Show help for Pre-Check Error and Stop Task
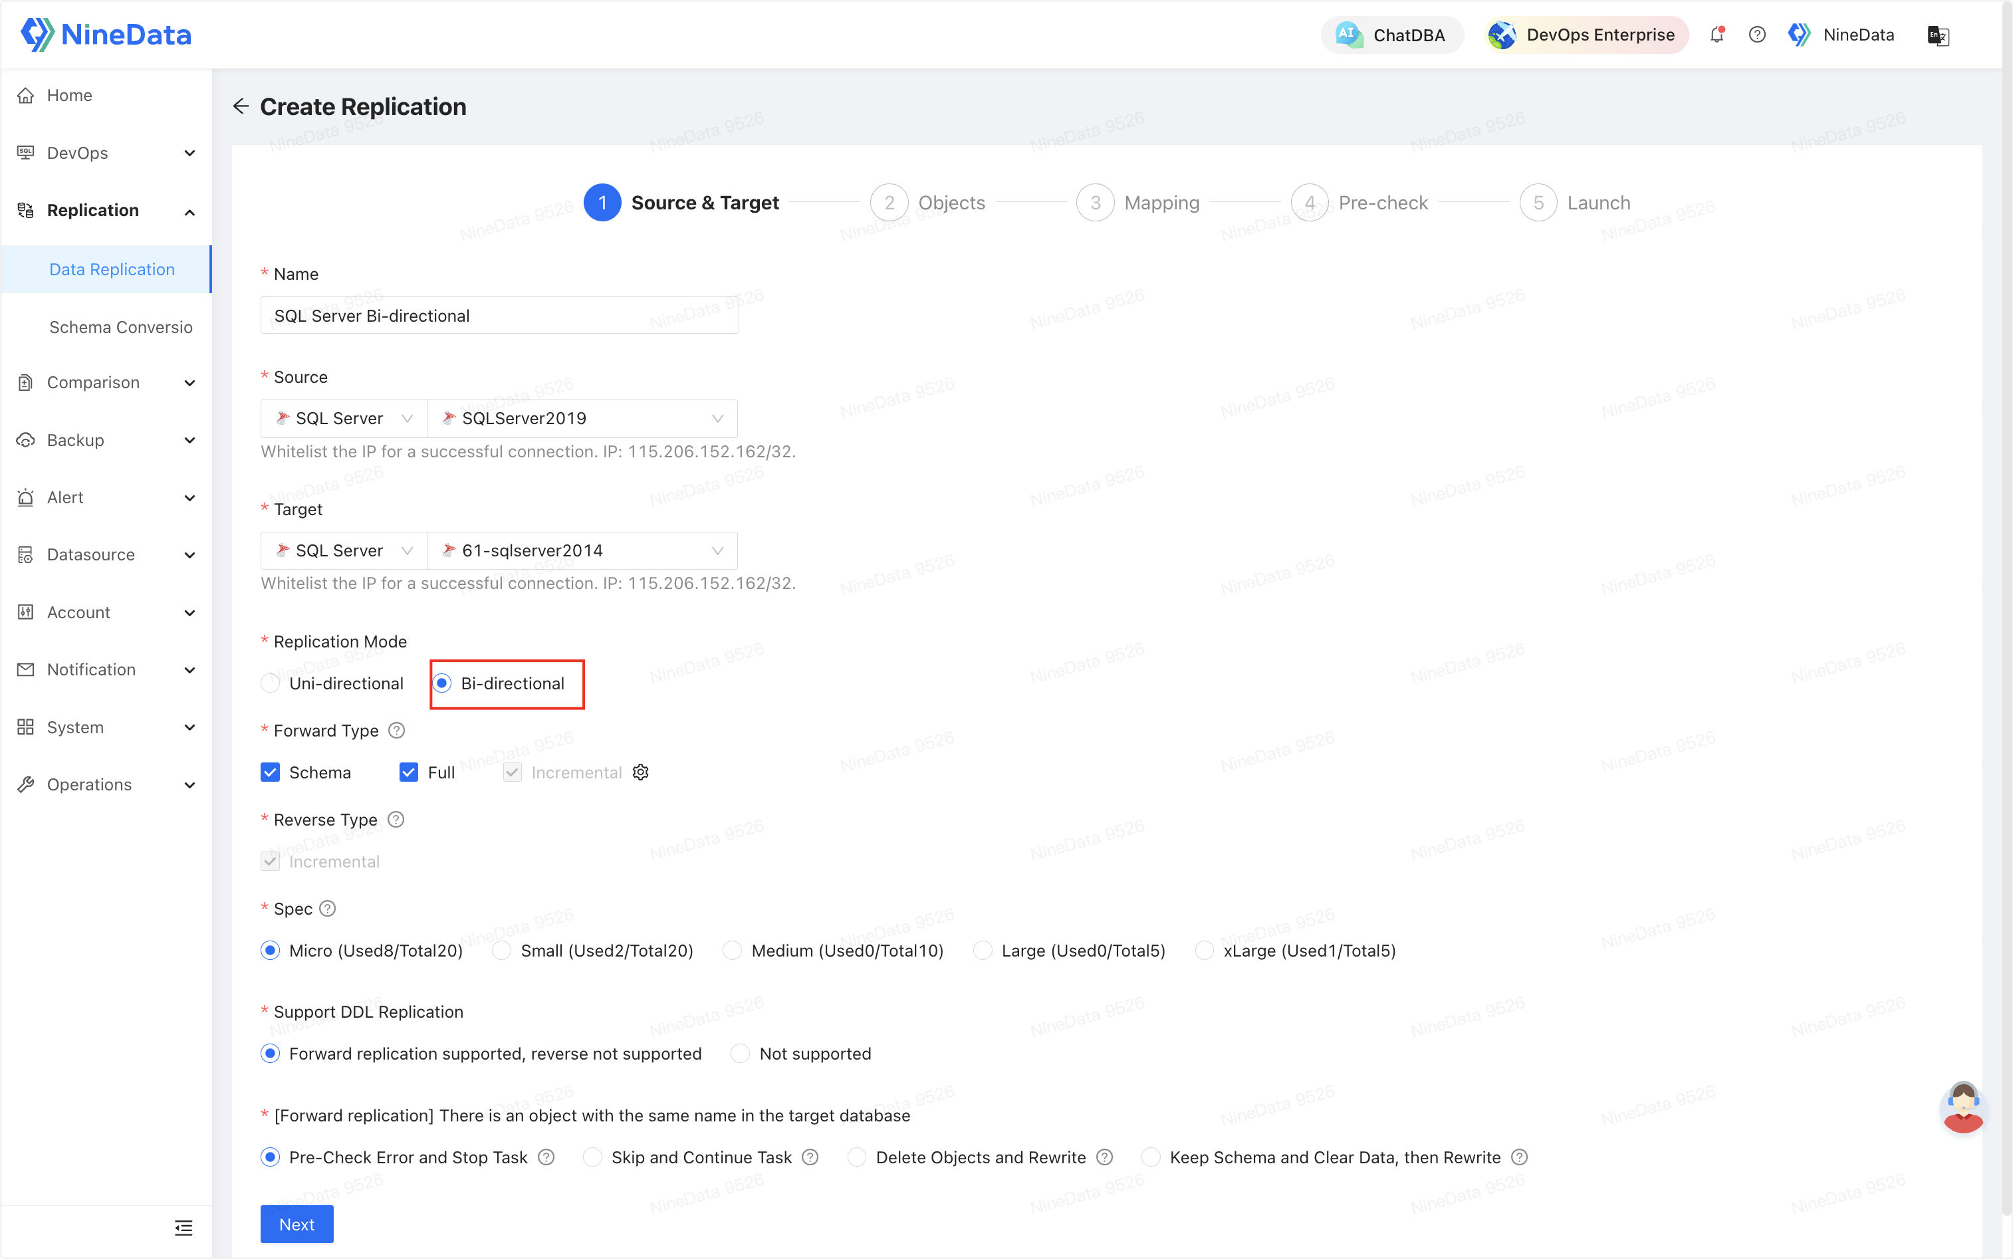Screen dimensions: 2013x1259 (x=546, y=1158)
